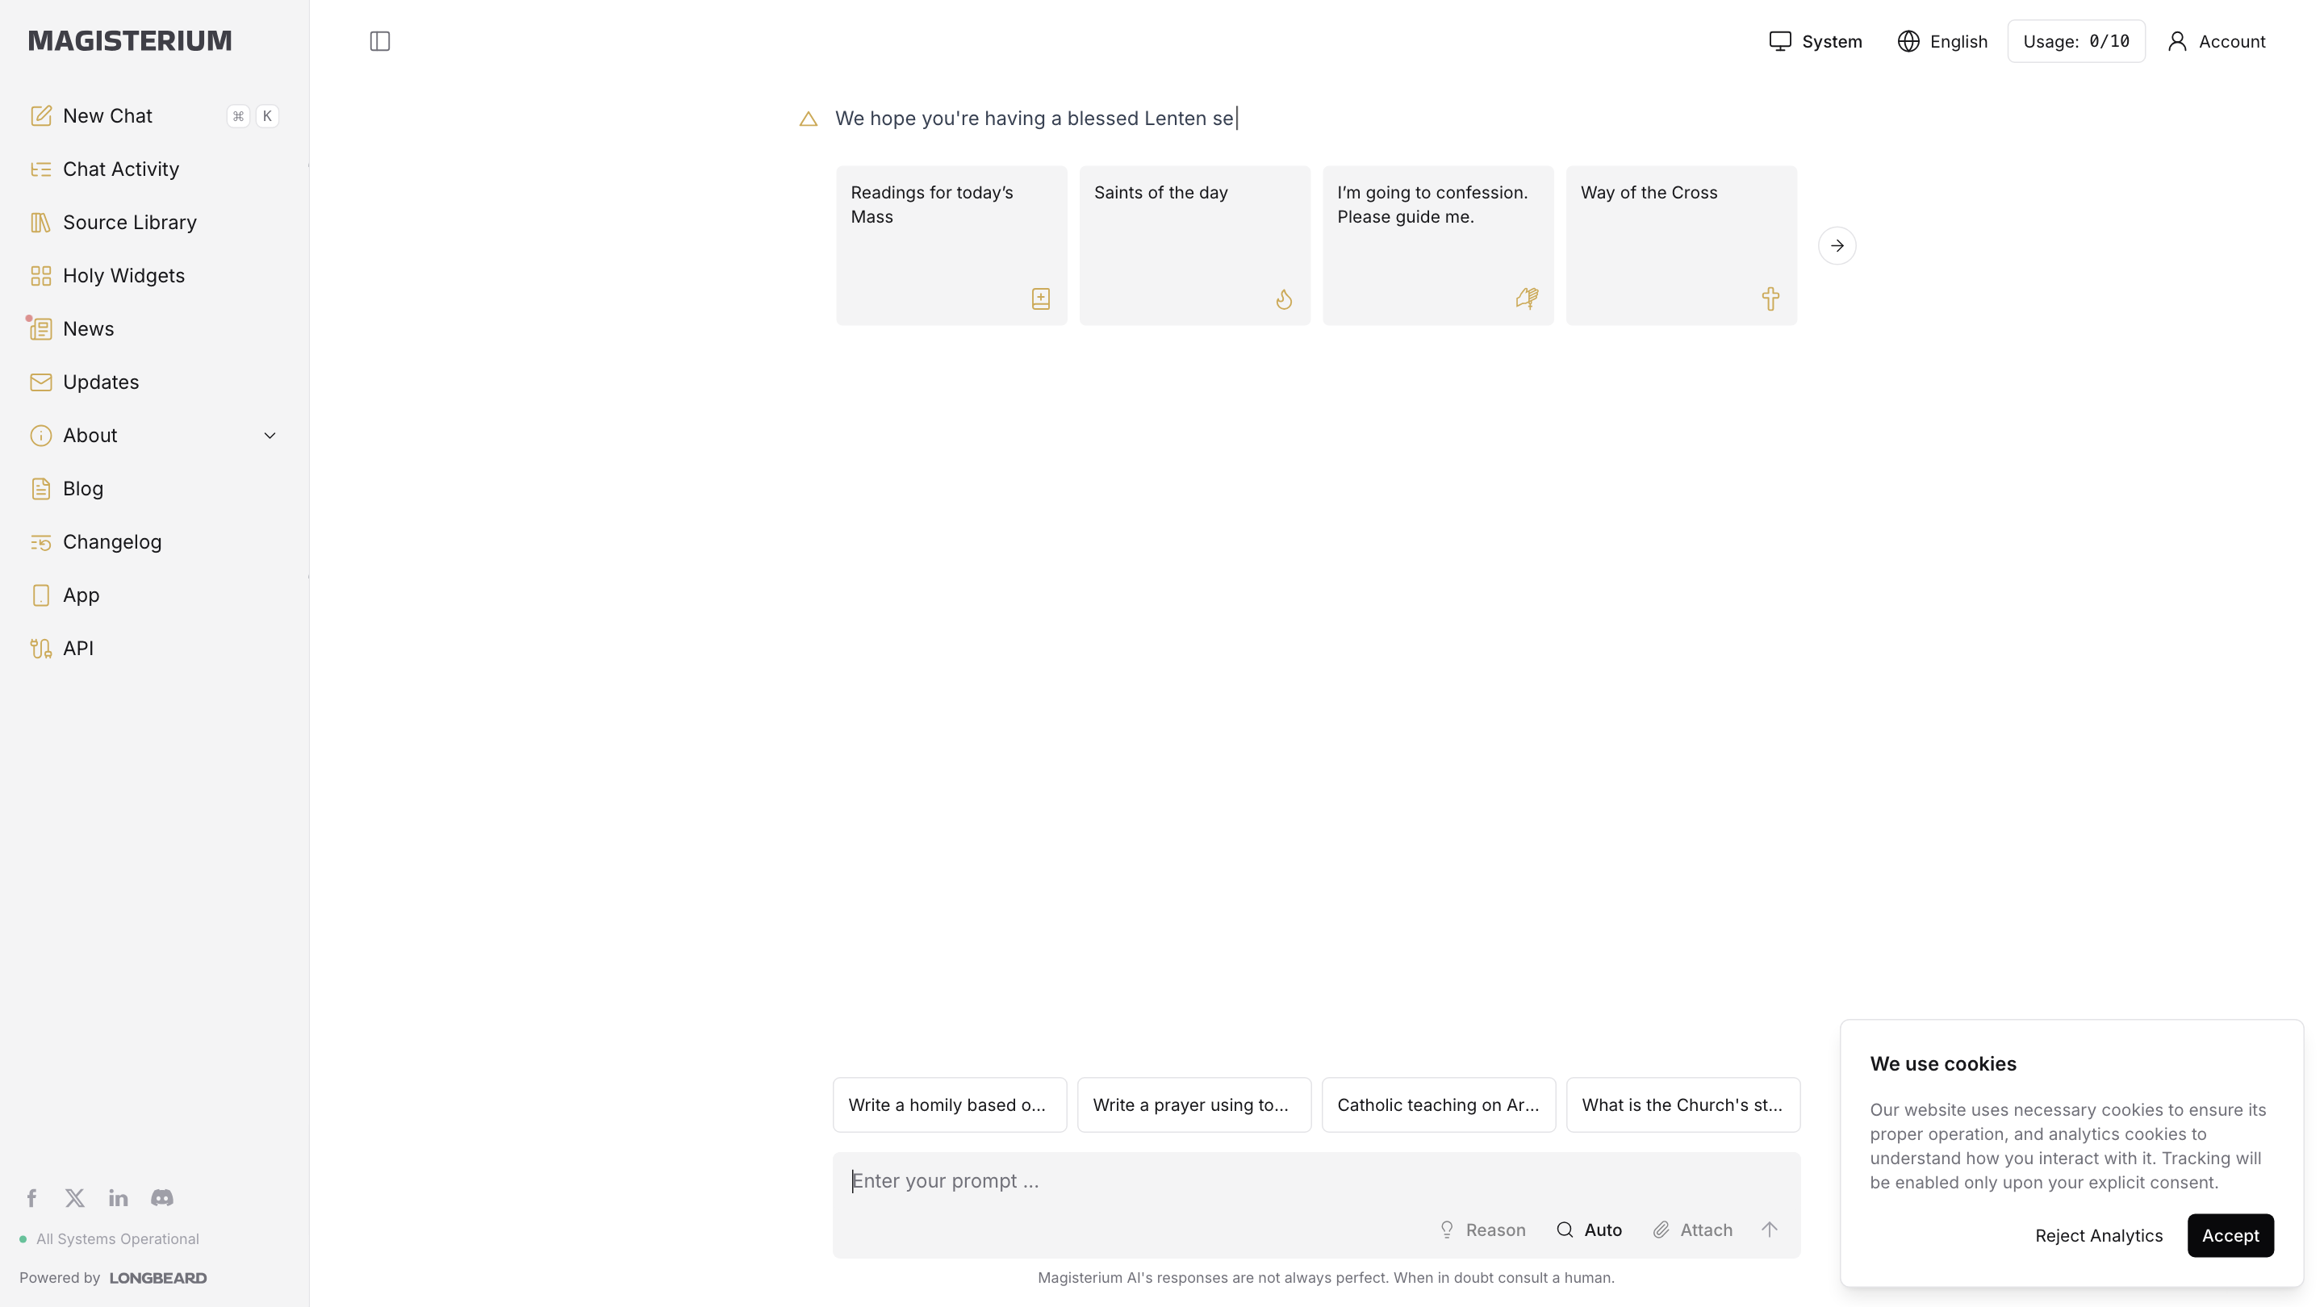Screen dimensions: 2324x1307
Task: Accept the cookies
Action: [2230, 1236]
